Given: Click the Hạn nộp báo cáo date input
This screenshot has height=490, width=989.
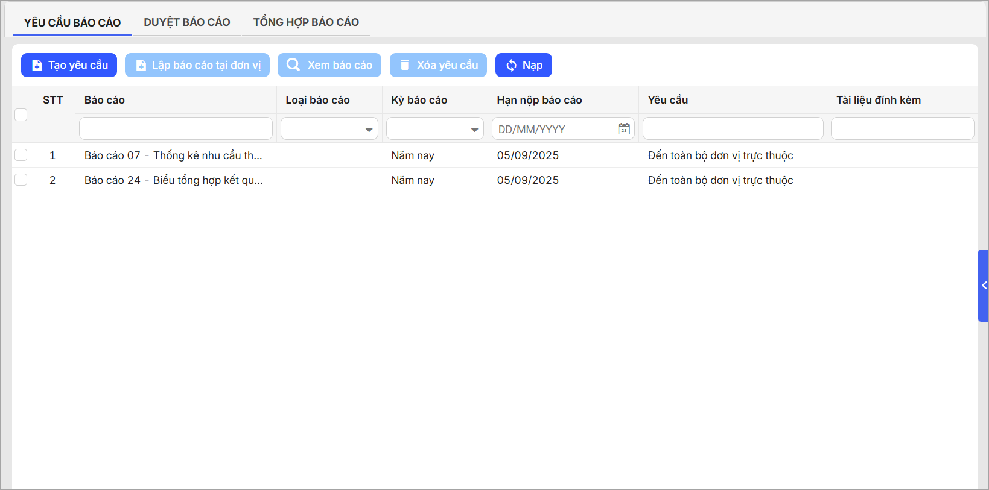Looking at the screenshot, I should pos(552,129).
